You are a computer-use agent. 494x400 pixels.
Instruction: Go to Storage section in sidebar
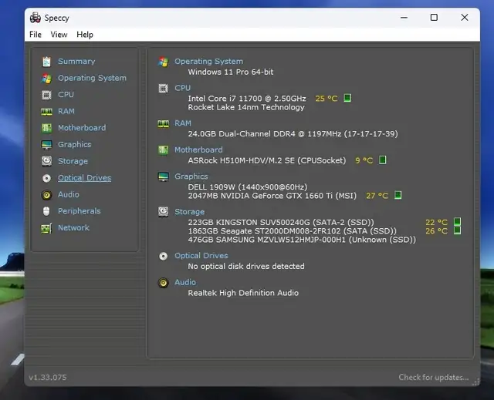pyautogui.click(x=73, y=161)
